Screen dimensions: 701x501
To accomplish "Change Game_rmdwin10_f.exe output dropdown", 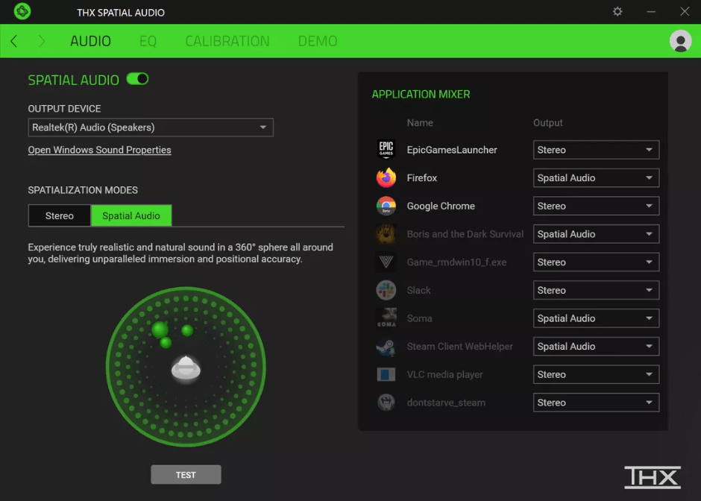I will pos(596,262).
